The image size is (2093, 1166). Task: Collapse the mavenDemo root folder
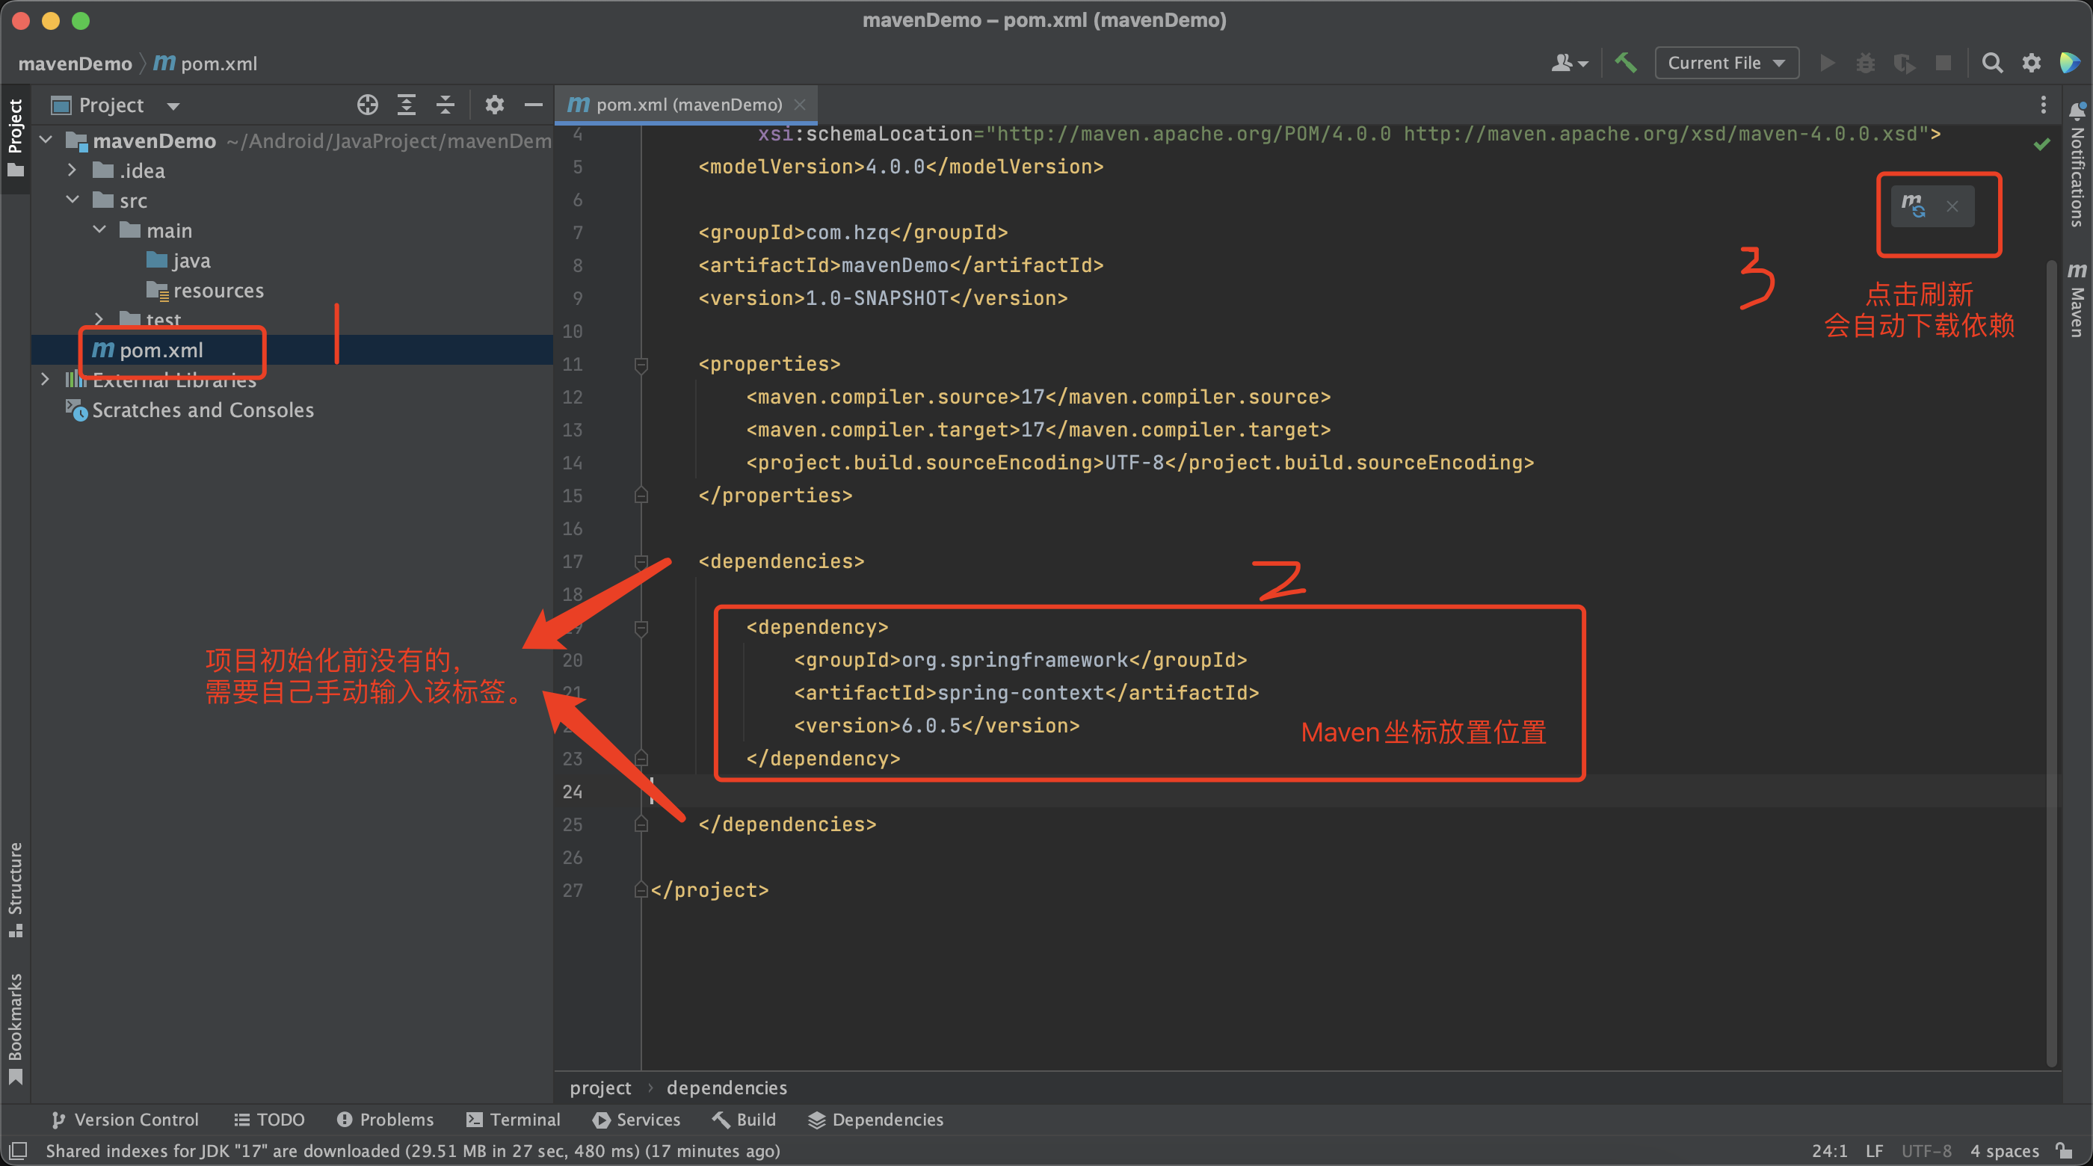click(46, 140)
